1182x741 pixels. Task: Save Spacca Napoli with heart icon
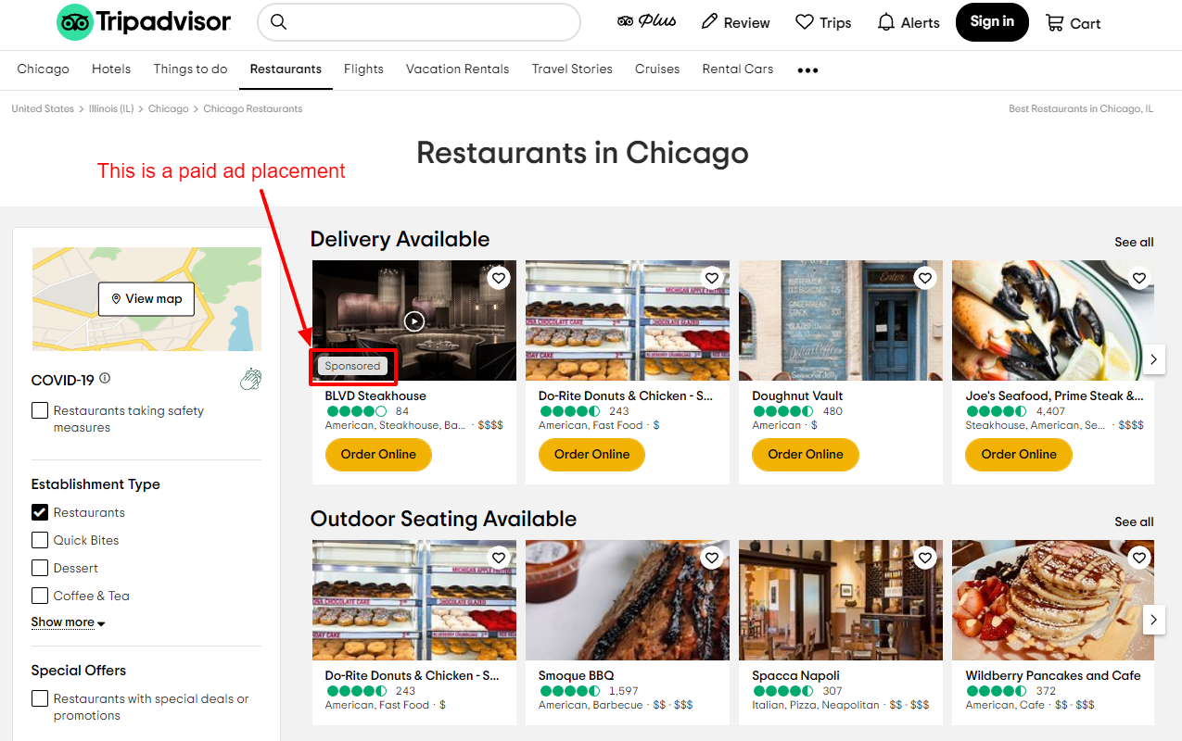coord(925,558)
